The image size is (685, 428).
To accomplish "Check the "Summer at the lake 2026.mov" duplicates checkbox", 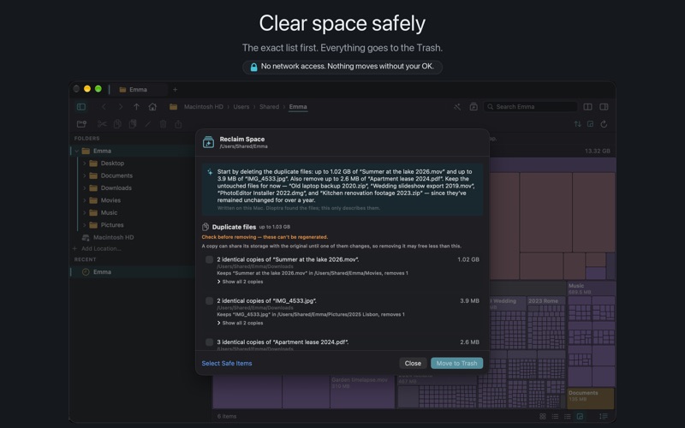I will (209, 259).
